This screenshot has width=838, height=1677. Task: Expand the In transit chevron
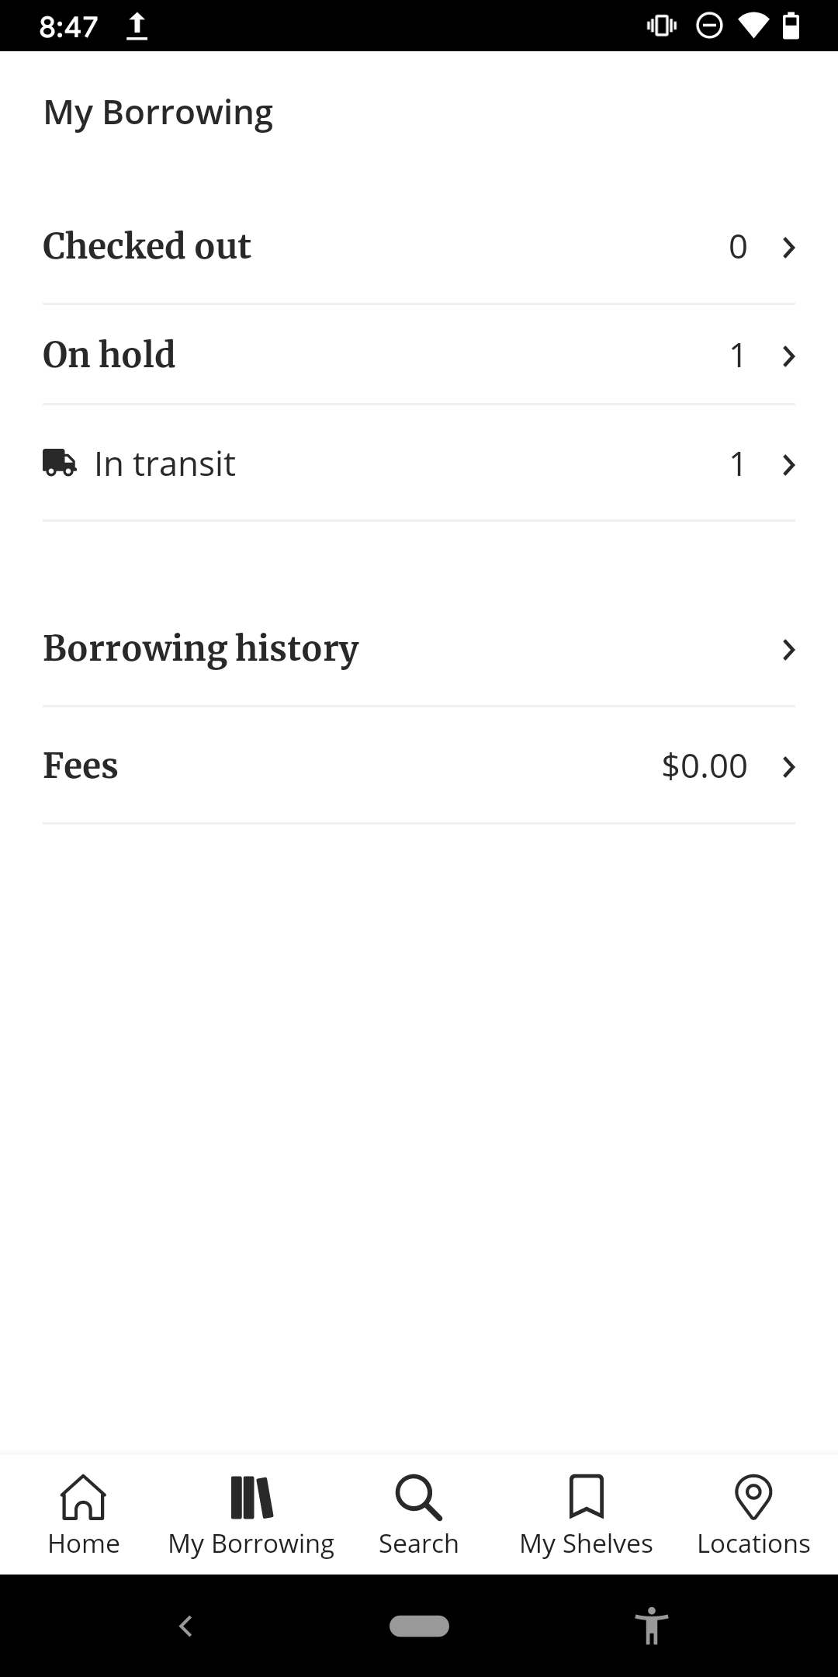coord(789,464)
